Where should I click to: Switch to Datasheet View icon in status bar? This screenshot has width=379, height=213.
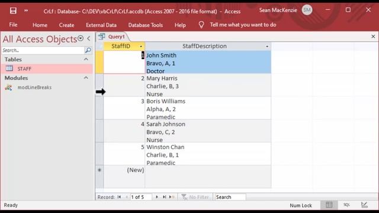click(x=329, y=205)
